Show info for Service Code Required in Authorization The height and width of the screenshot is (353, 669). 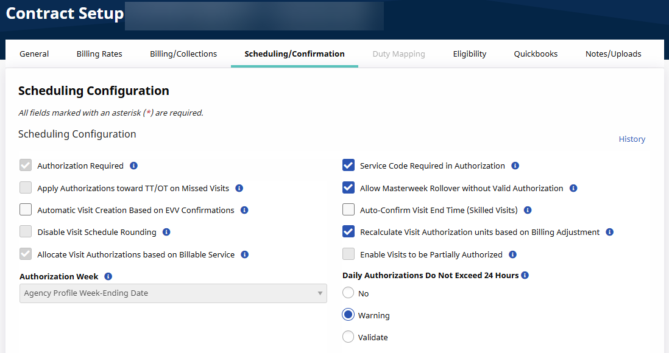[515, 166]
